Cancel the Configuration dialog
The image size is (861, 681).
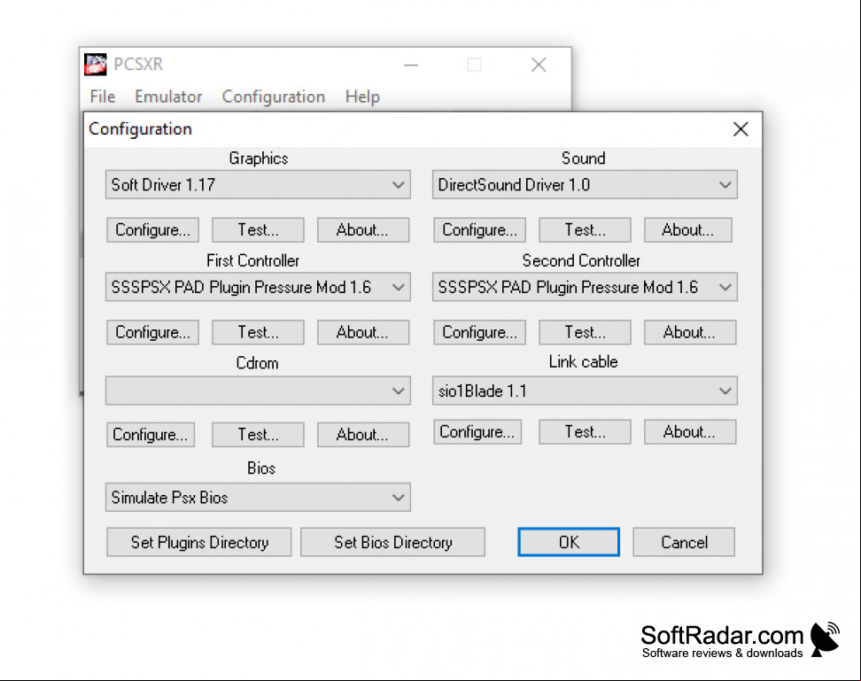(684, 542)
